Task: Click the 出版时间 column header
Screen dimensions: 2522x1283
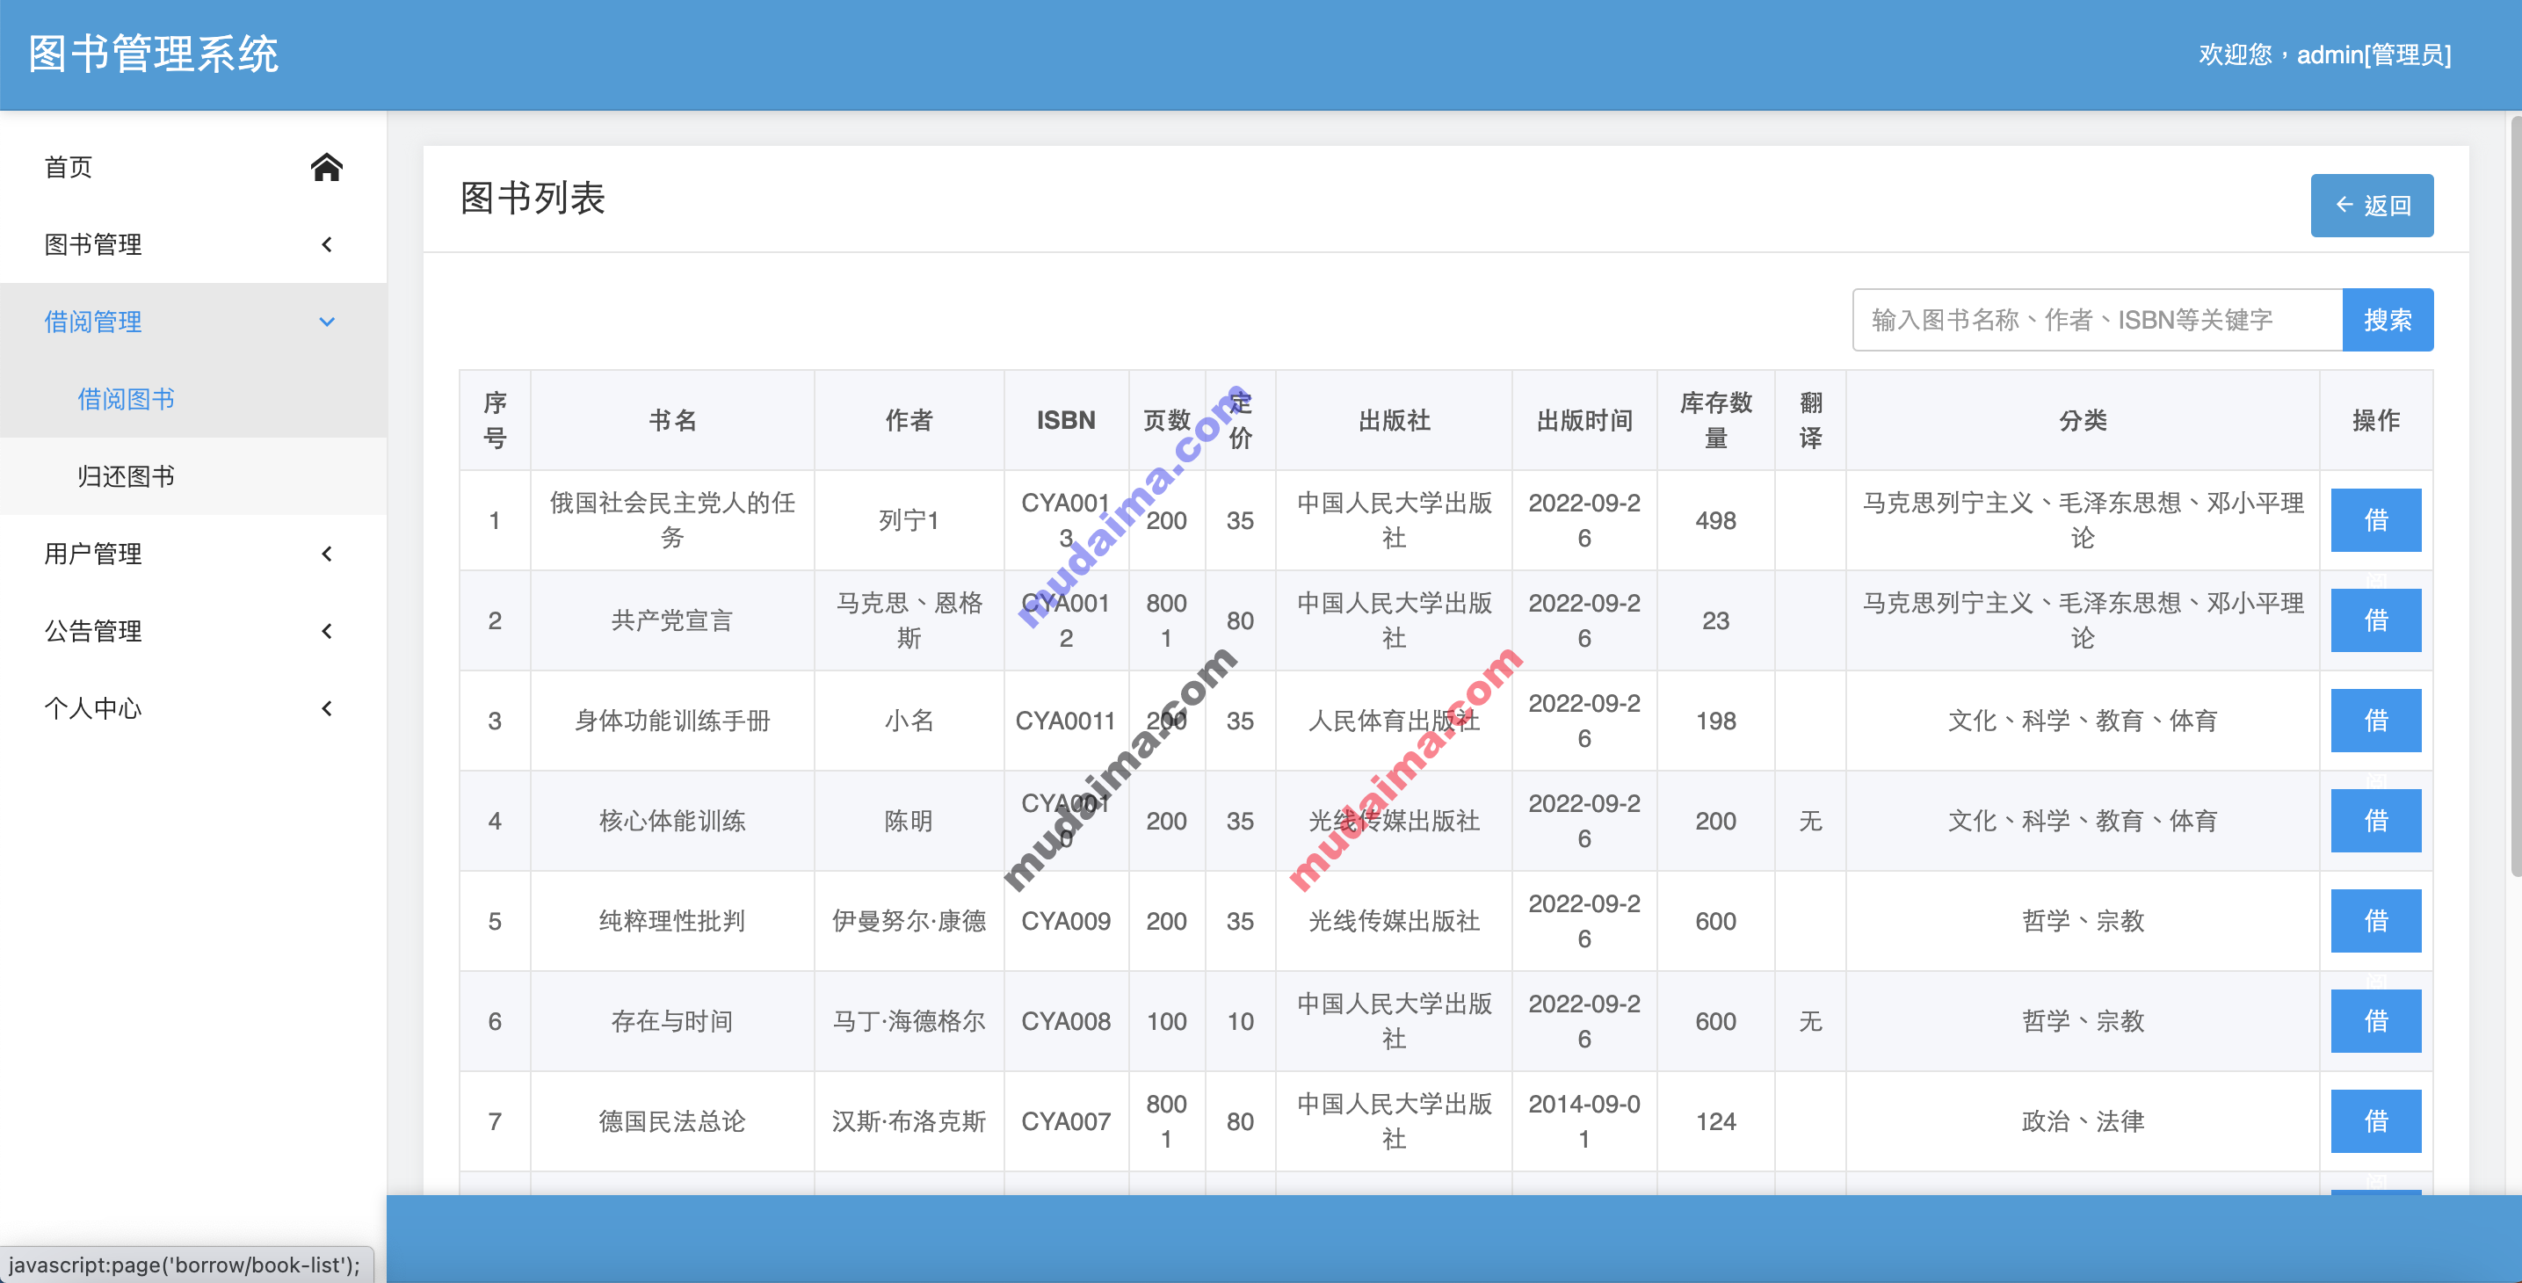Action: pos(1584,420)
